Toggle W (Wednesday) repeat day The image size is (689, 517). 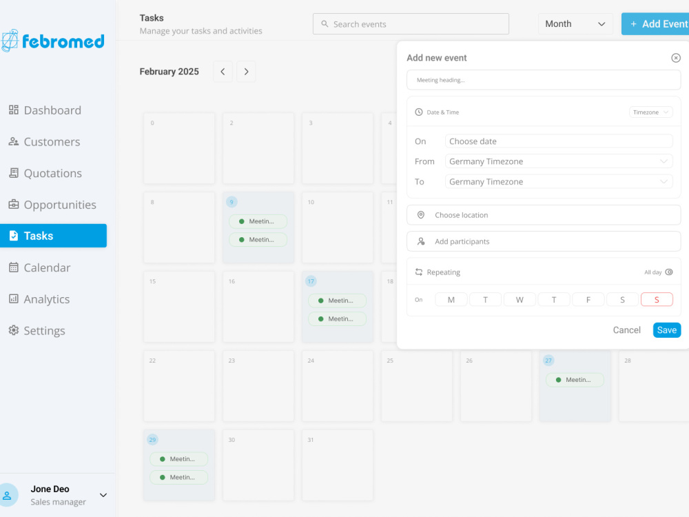tap(520, 299)
